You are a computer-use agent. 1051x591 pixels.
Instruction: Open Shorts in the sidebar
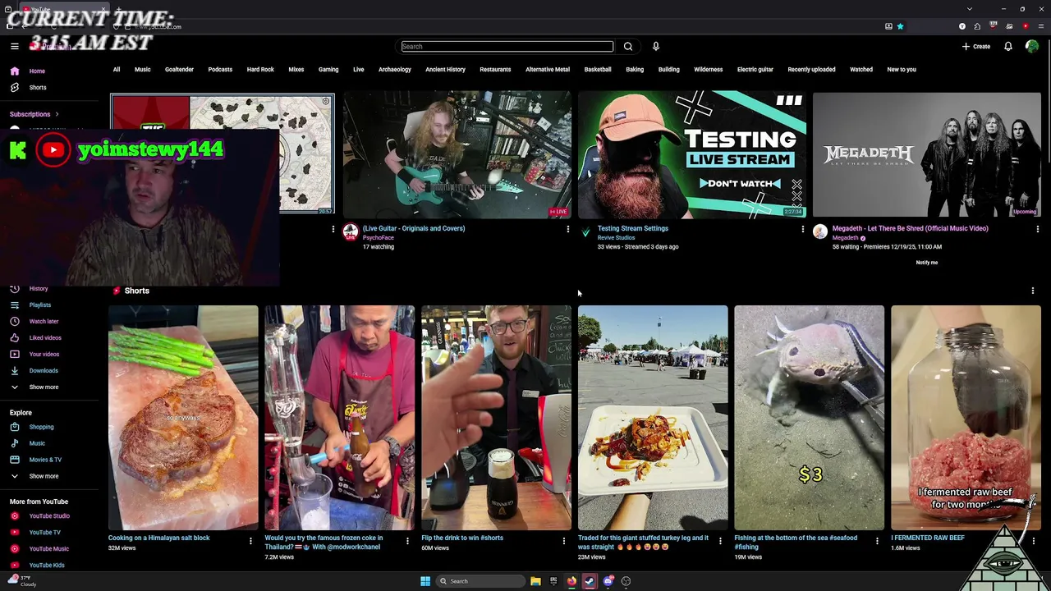[x=38, y=88]
